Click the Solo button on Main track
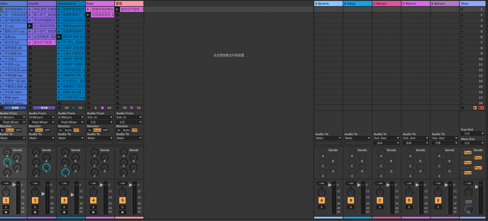Viewport: 488px width, 221px height. pyautogui.click(x=468, y=201)
